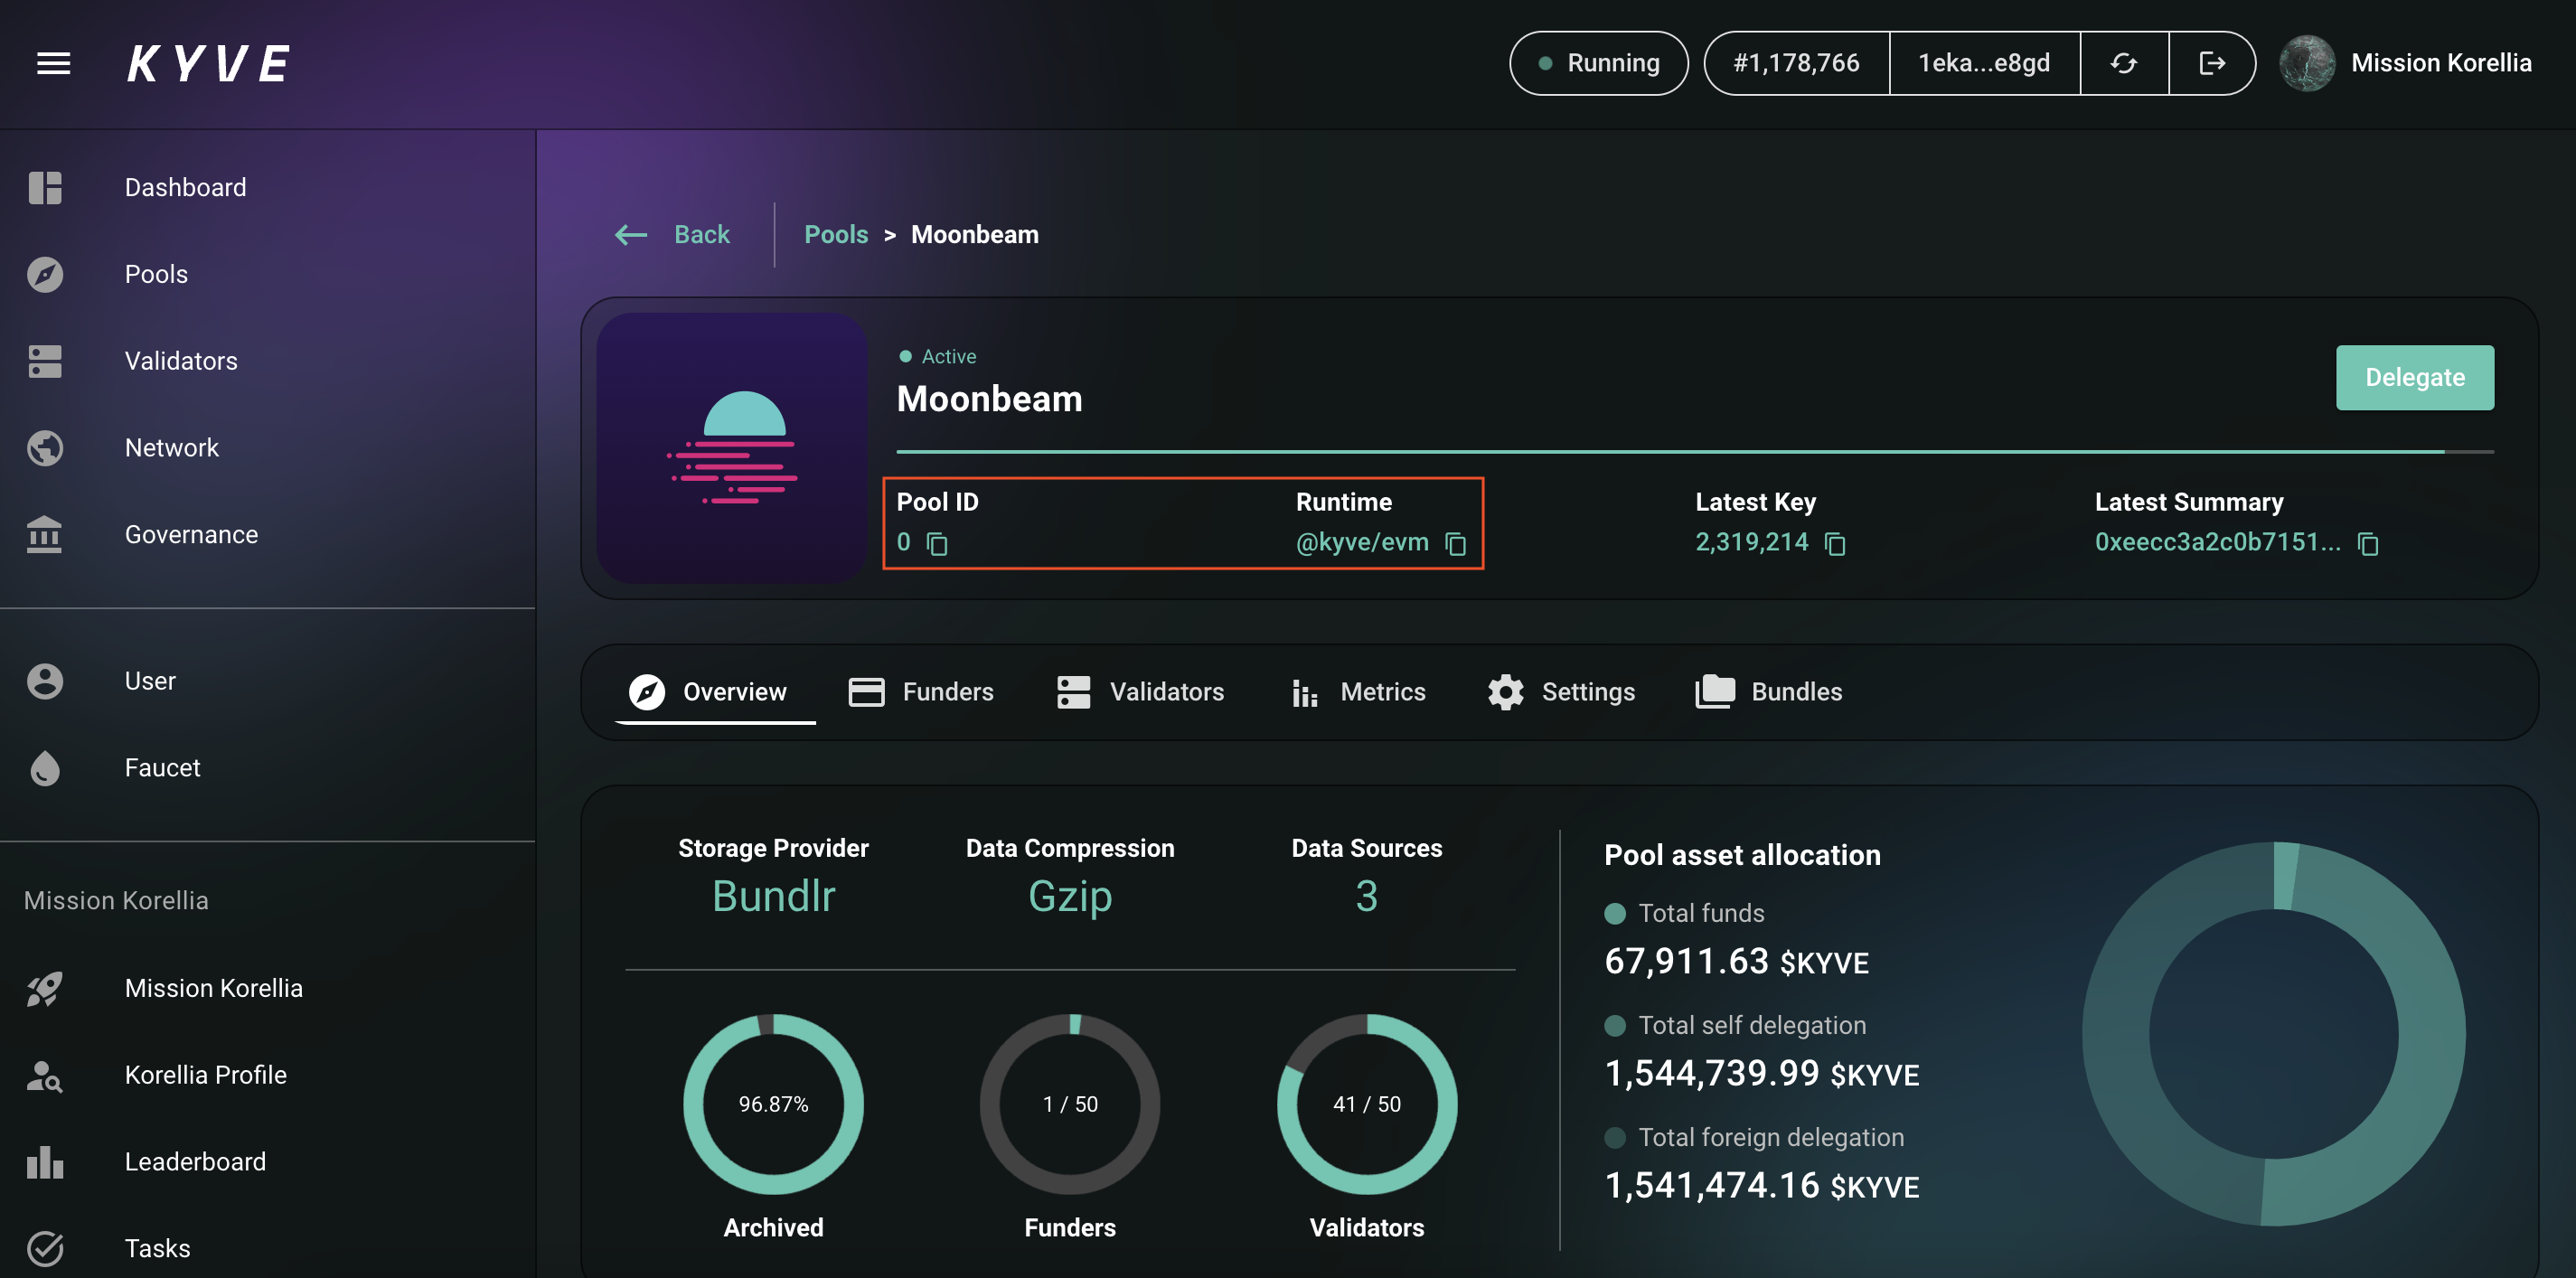2576x1278 pixels.
Task: Switch to the Funders tab
Action: [x=921, y=691]
